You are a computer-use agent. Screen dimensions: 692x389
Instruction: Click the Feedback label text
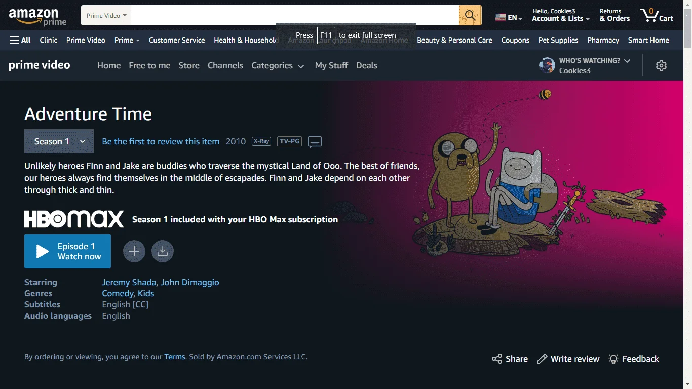641,359
